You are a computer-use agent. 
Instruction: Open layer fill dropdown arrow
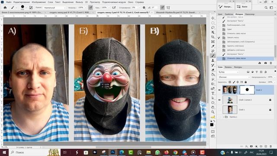click(274, 82)
